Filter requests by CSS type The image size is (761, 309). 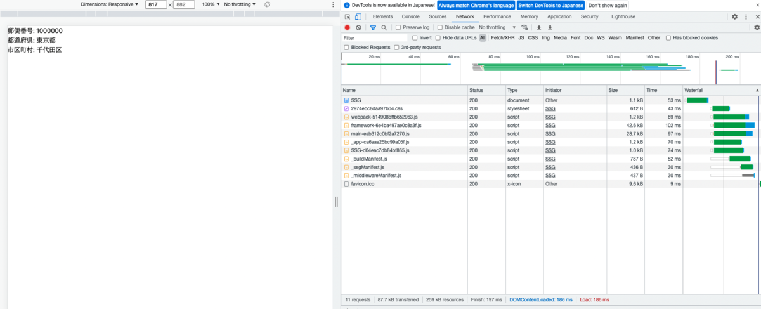pyautogui.click(x=533, y=38)
